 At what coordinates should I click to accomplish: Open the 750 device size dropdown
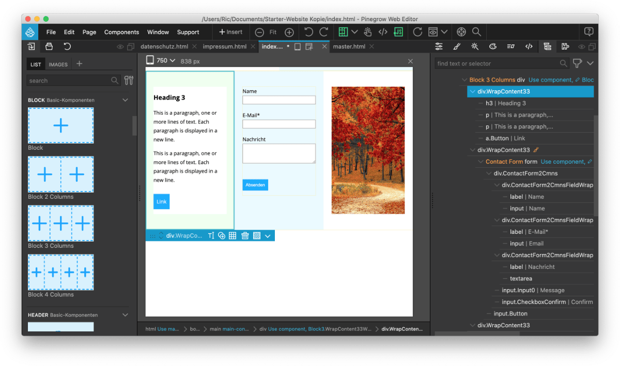[x=161, y=60]
